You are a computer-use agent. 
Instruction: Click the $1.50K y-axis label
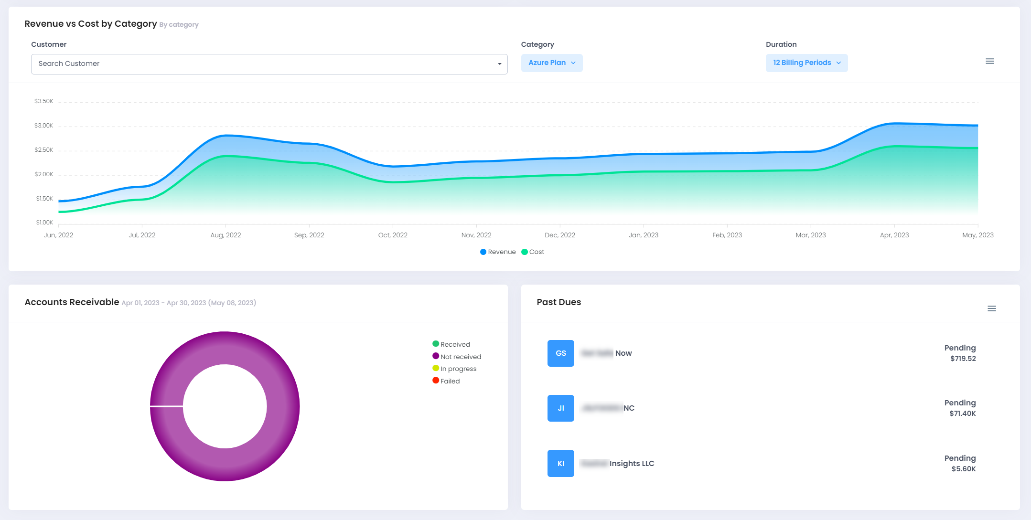click(44, 199)
